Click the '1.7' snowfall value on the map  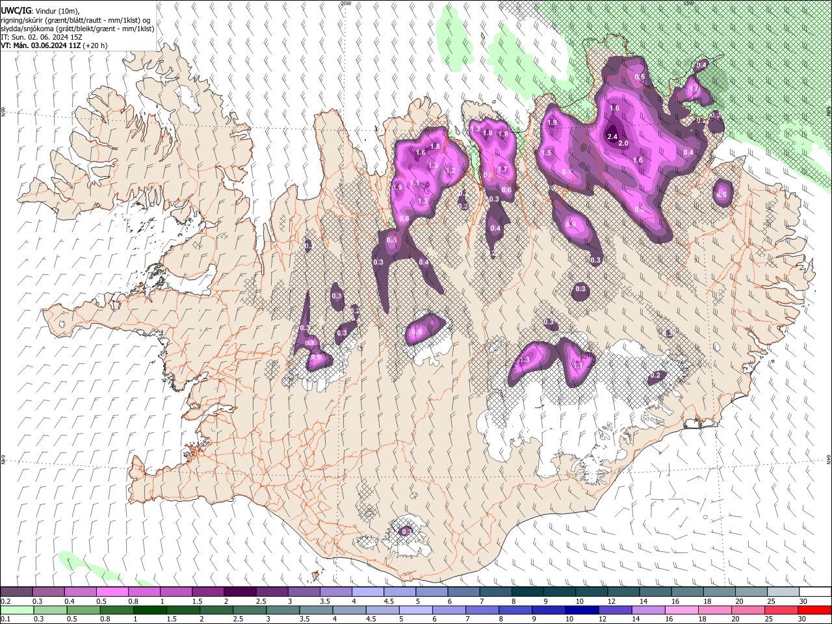[x=502, y=169]
